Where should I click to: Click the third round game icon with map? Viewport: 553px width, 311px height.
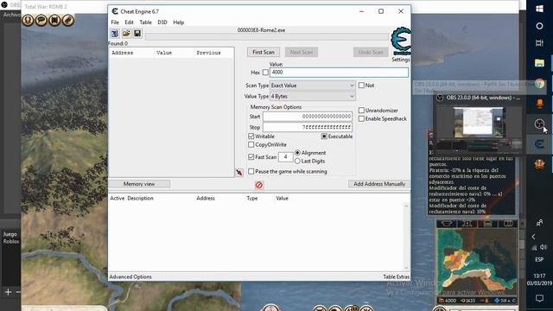point(54,20)
